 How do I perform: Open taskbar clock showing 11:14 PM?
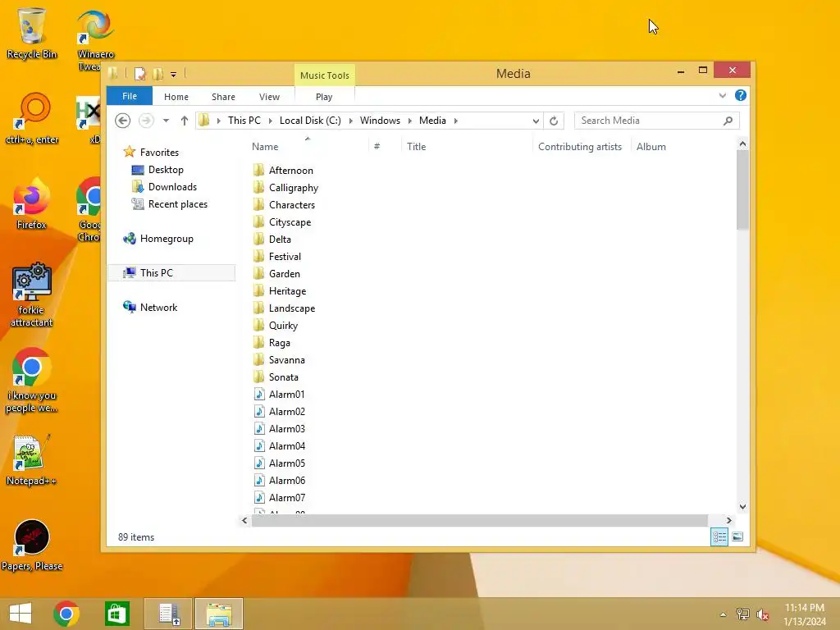(x=805, y=614)
